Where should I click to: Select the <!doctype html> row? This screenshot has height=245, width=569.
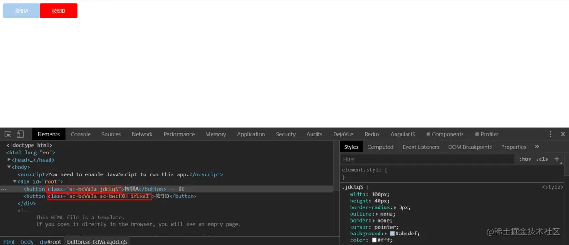click(x=167, y=145)
